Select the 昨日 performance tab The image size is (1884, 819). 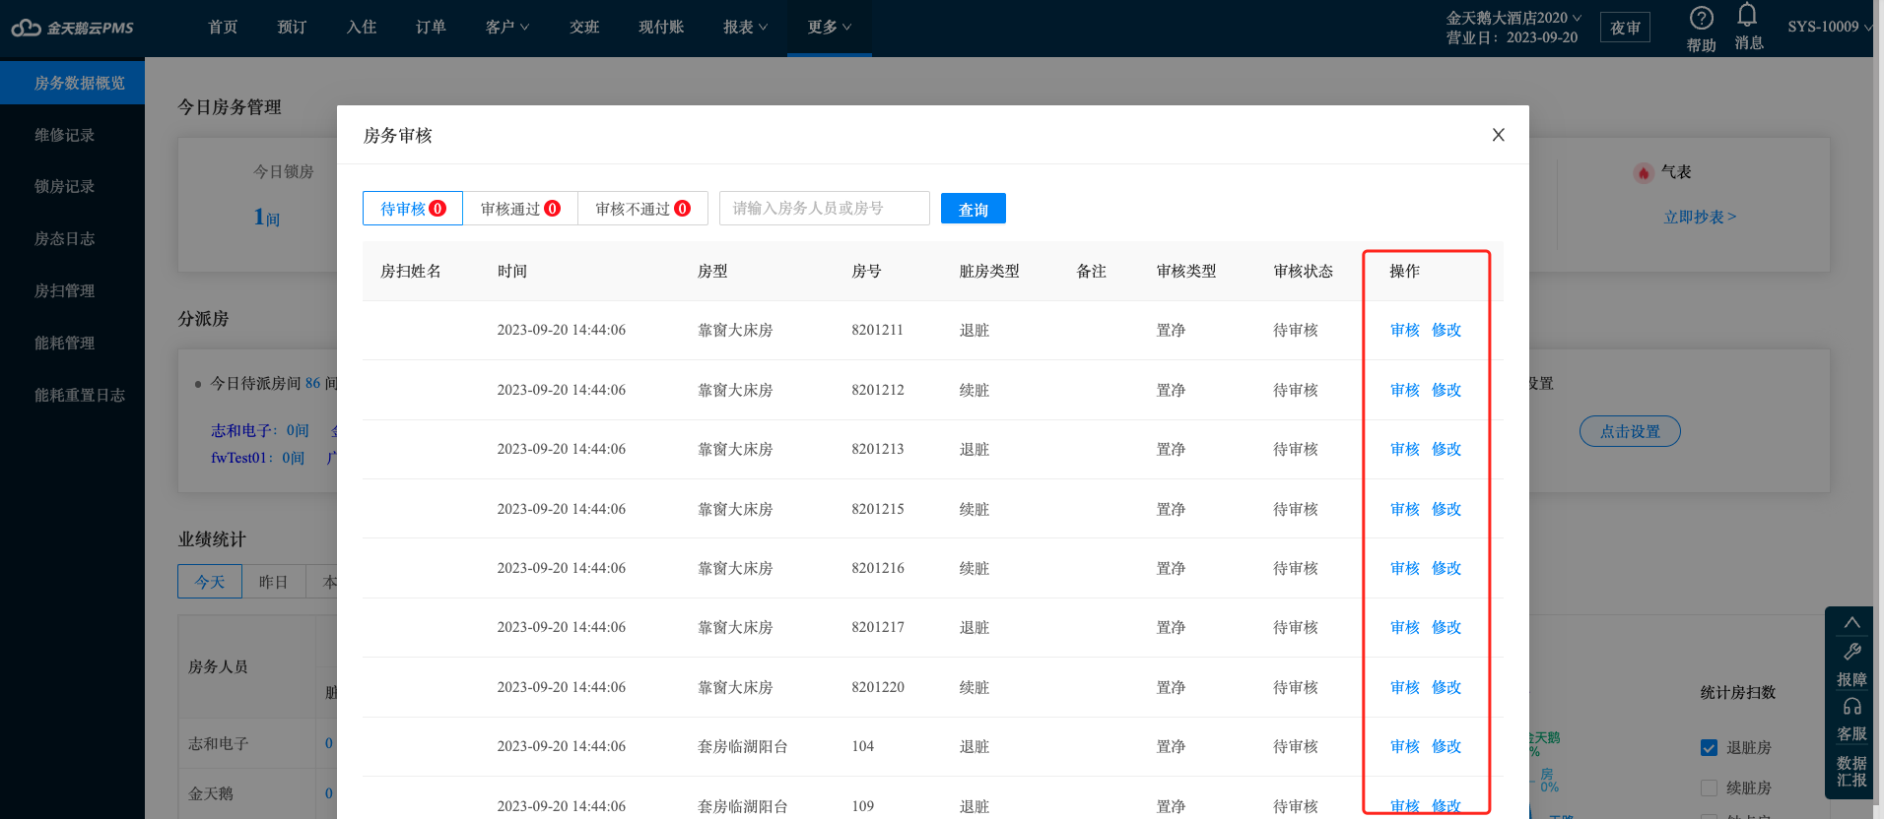pos(274,582)
